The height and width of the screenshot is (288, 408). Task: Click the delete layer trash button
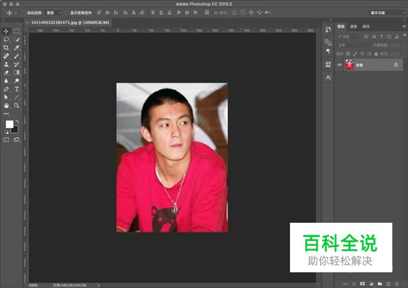tap(397, 283)
